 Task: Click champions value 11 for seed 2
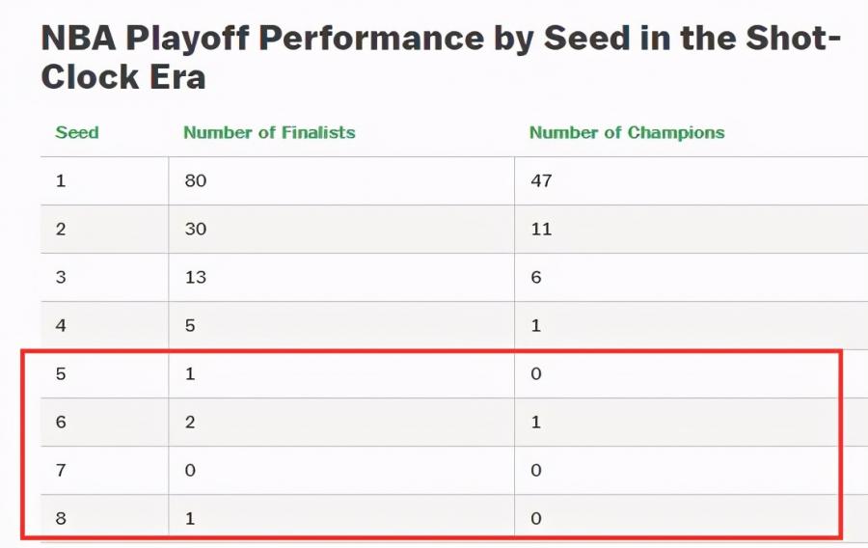pos(541,229)
